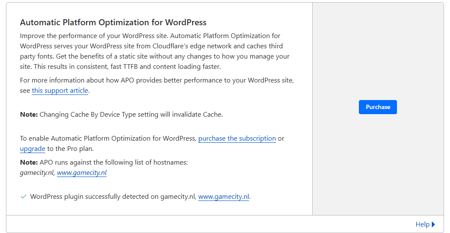Screen dimensions: 450x233
Task: Click the "To enable Automatic Platform Optimization" sentence
Action: (x=109, y=139)
